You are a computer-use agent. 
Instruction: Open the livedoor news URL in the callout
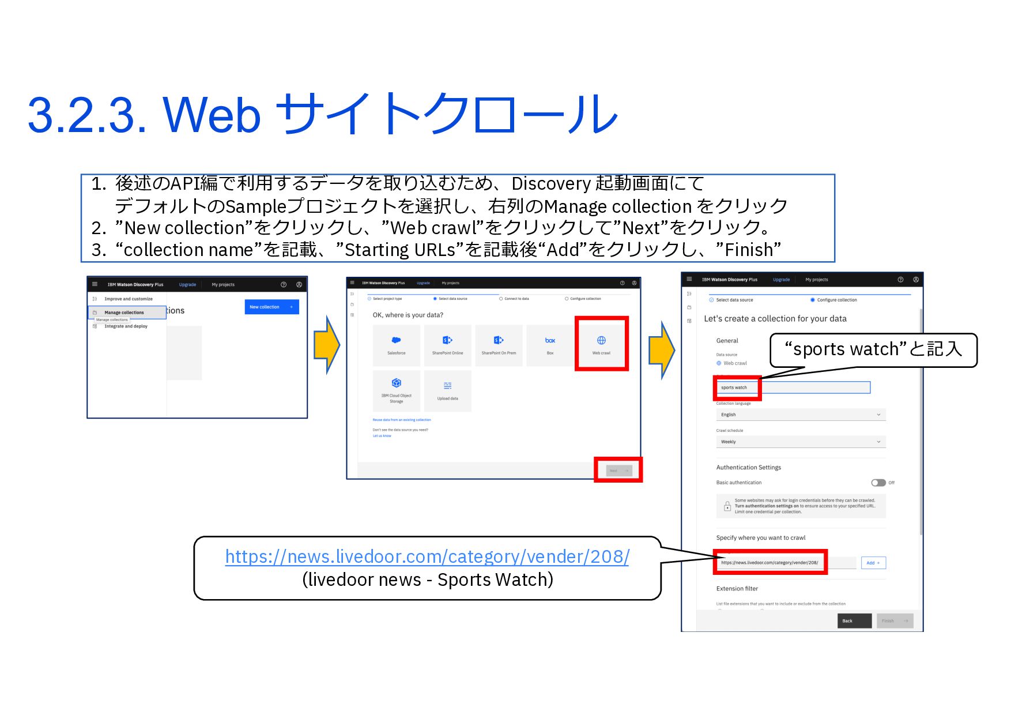pos(427,556)
